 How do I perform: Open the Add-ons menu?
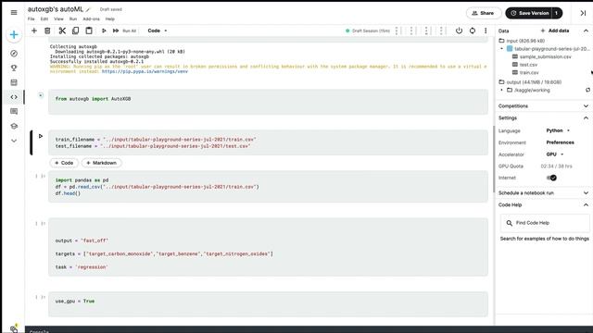pos(91,18)
